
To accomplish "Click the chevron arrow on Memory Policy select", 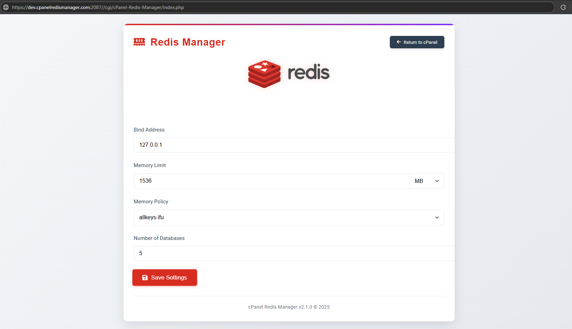I will [x=437, y=217].
